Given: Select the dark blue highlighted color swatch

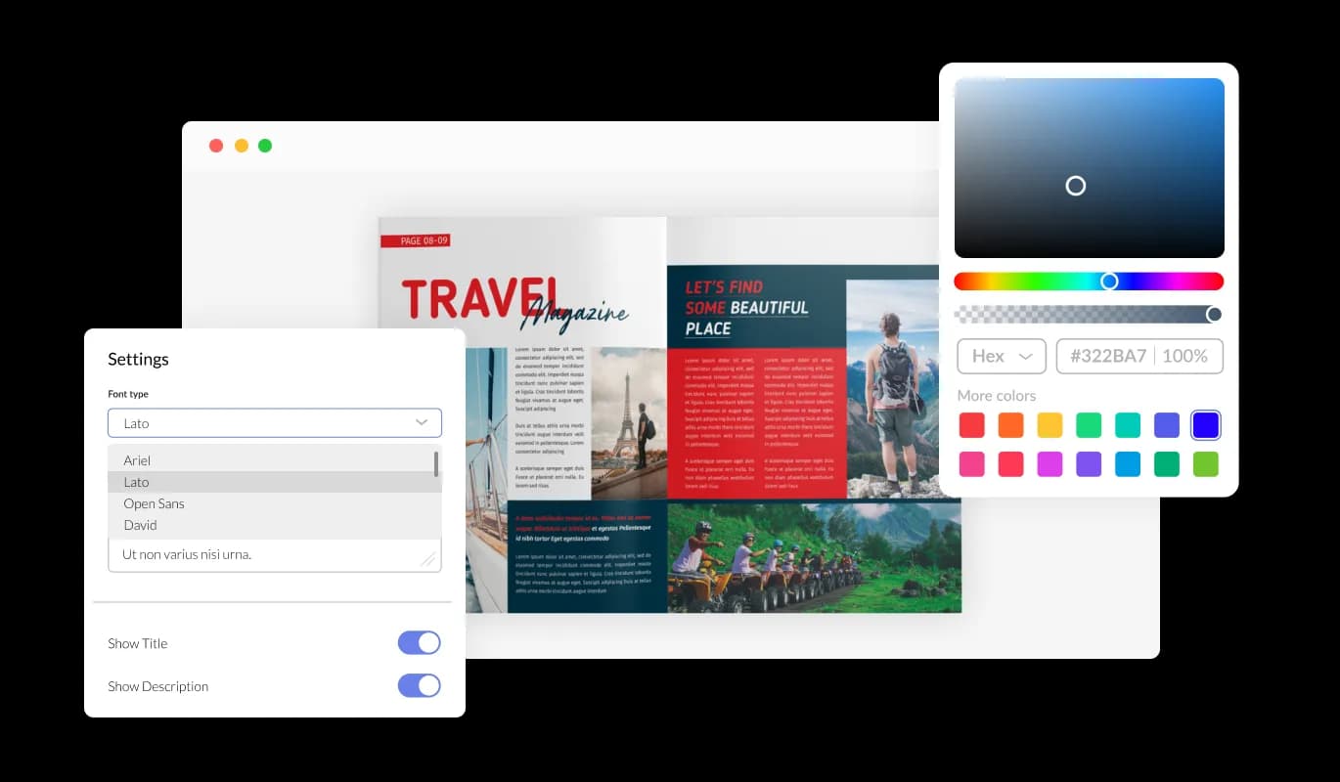Looking at the screenshot, I should coord(1206,424).
